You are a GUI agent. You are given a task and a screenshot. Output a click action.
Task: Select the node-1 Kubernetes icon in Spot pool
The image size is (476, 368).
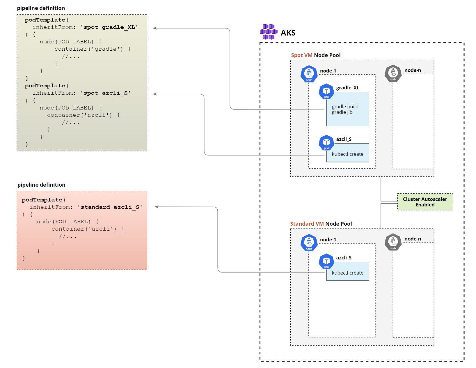pyautogui.click(x=309, y=74)
